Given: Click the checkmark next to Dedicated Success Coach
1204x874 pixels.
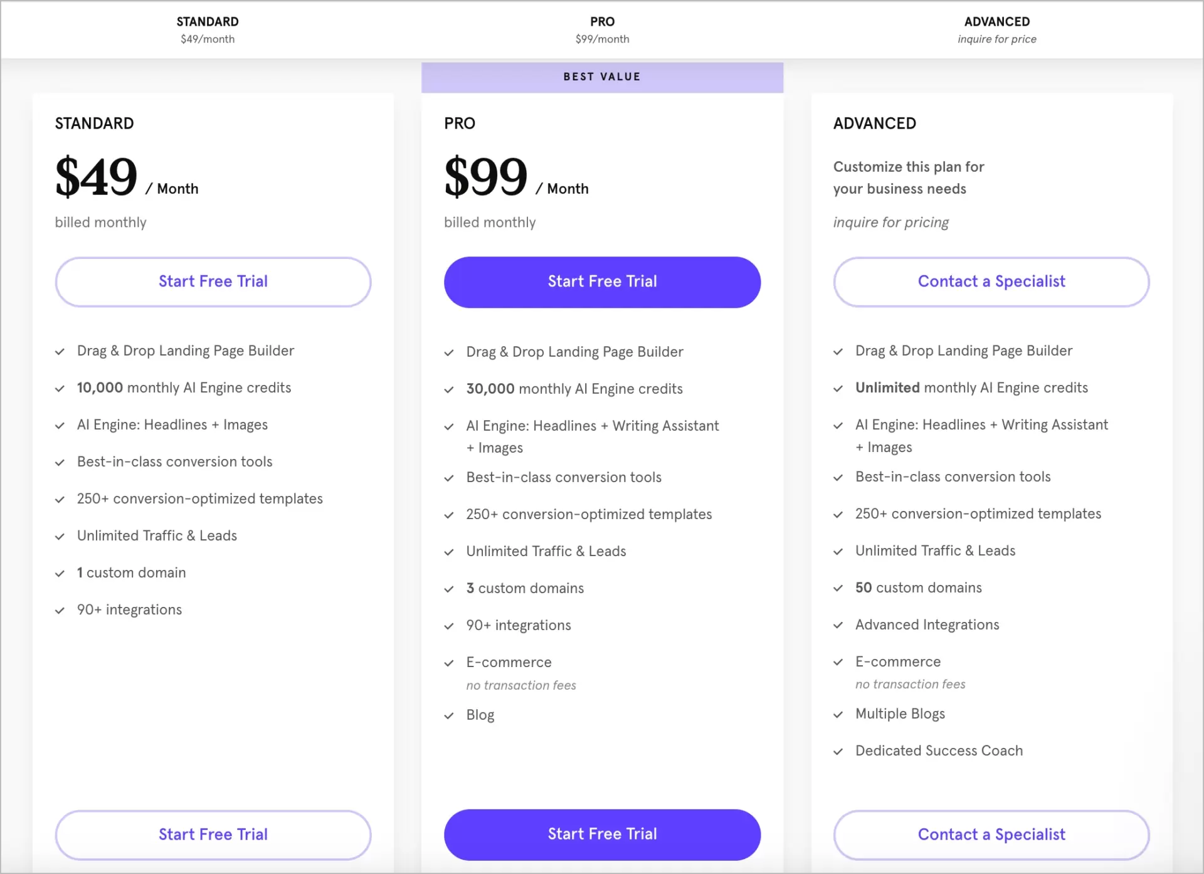Looking at the screenshot, I should pyautogui.click(x=838, y=751).
